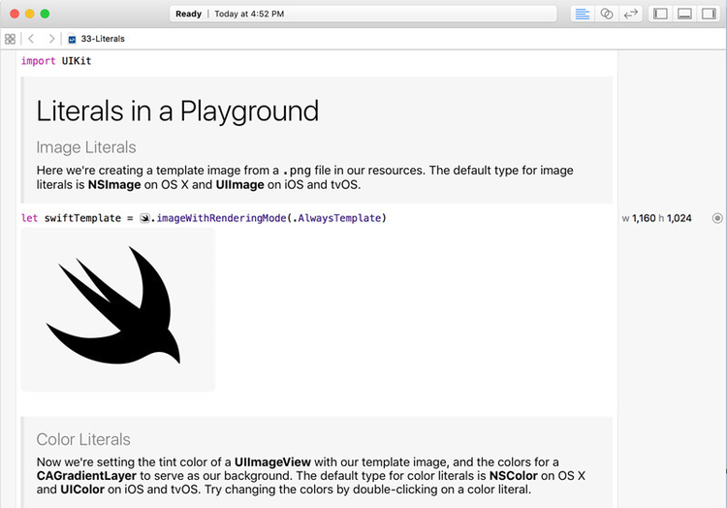Go back to the previous file
Viewport: 727px width, 508px height.
tap(30, 39)
